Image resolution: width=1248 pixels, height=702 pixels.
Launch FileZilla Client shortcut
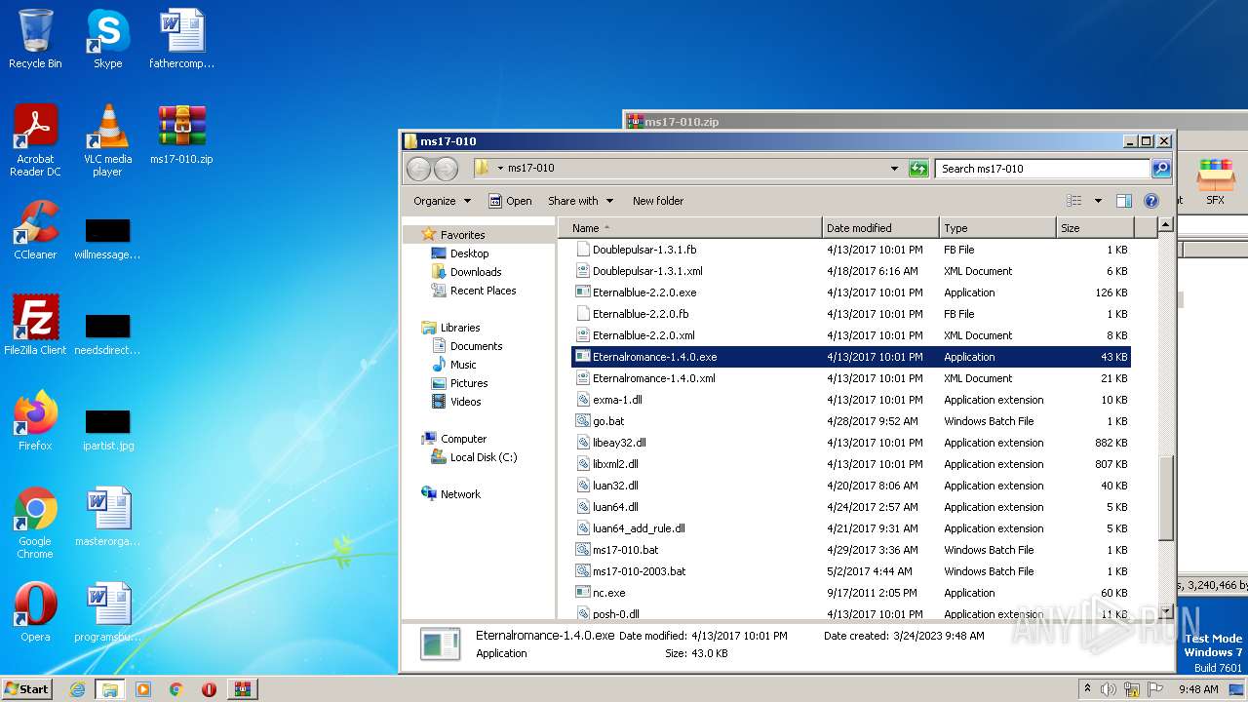click(x=35, y=325)
